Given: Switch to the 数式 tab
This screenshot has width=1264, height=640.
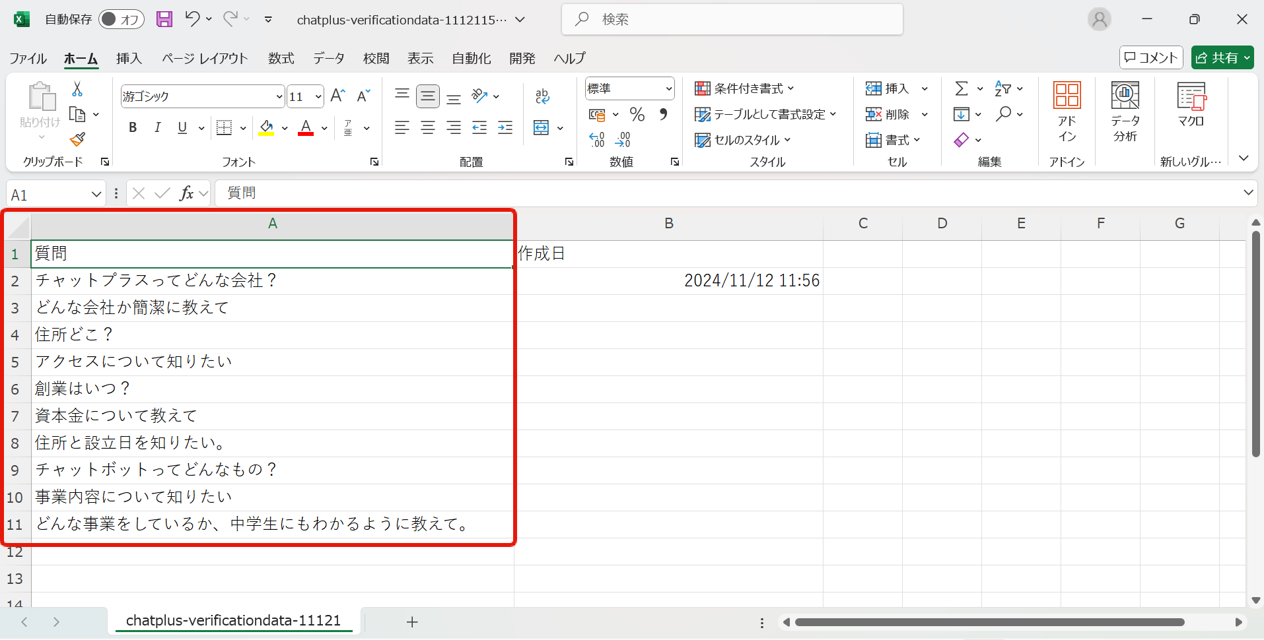Looking at the screenshot, I should click(281, 58).
